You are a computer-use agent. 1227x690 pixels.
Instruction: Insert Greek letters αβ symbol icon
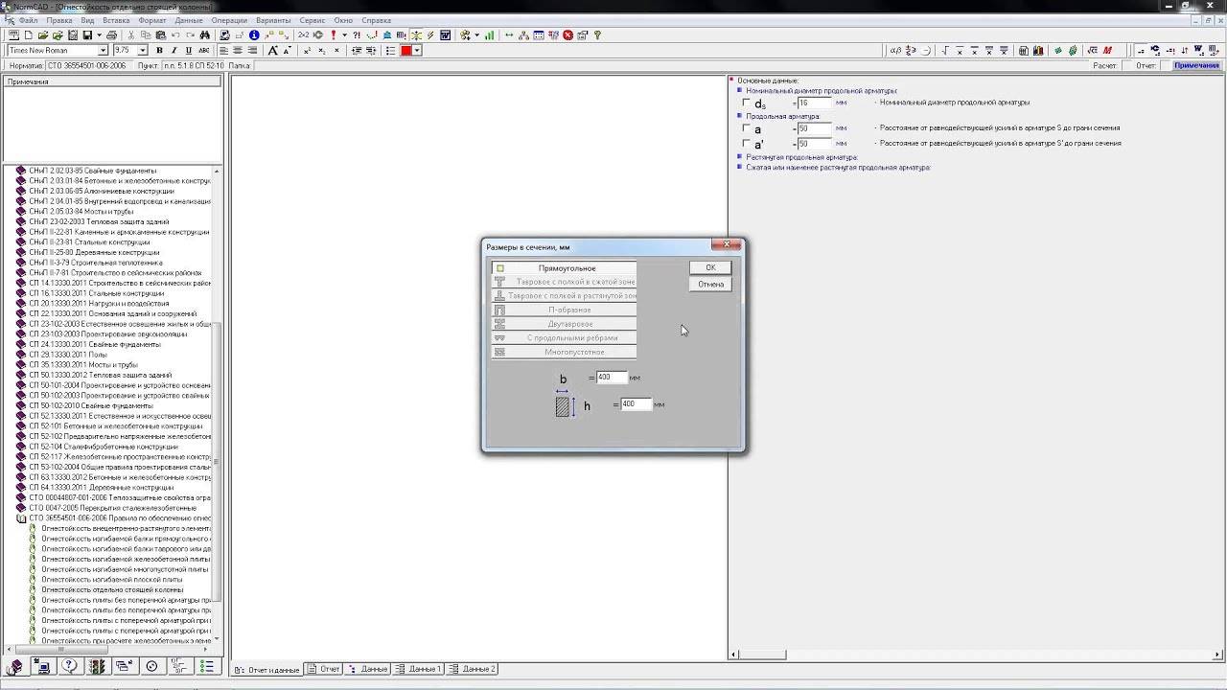pyautogui.click(x=895, y=50)
